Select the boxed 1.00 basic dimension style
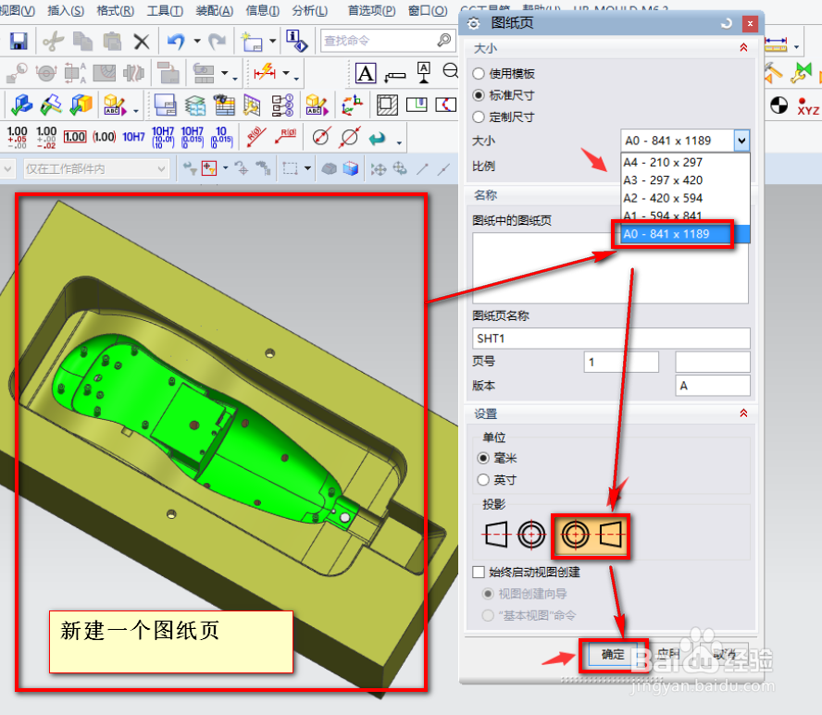 75,137
